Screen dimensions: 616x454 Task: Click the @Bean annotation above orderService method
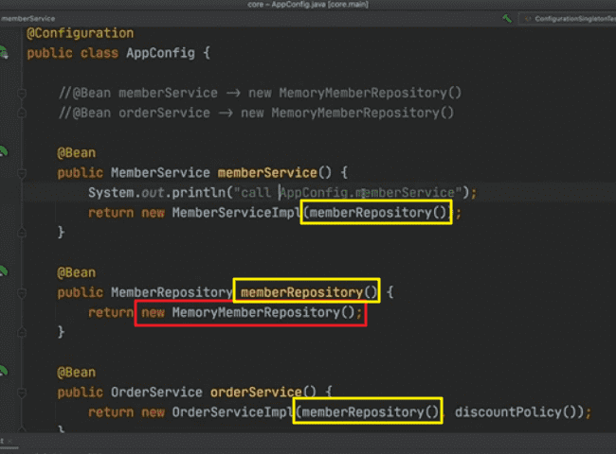76,372
